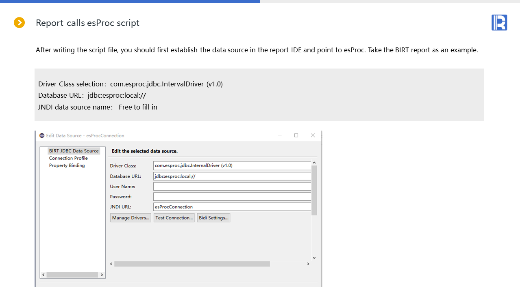Click Test Connection... button
The image size is (520, 292).
tap(174, 218)
